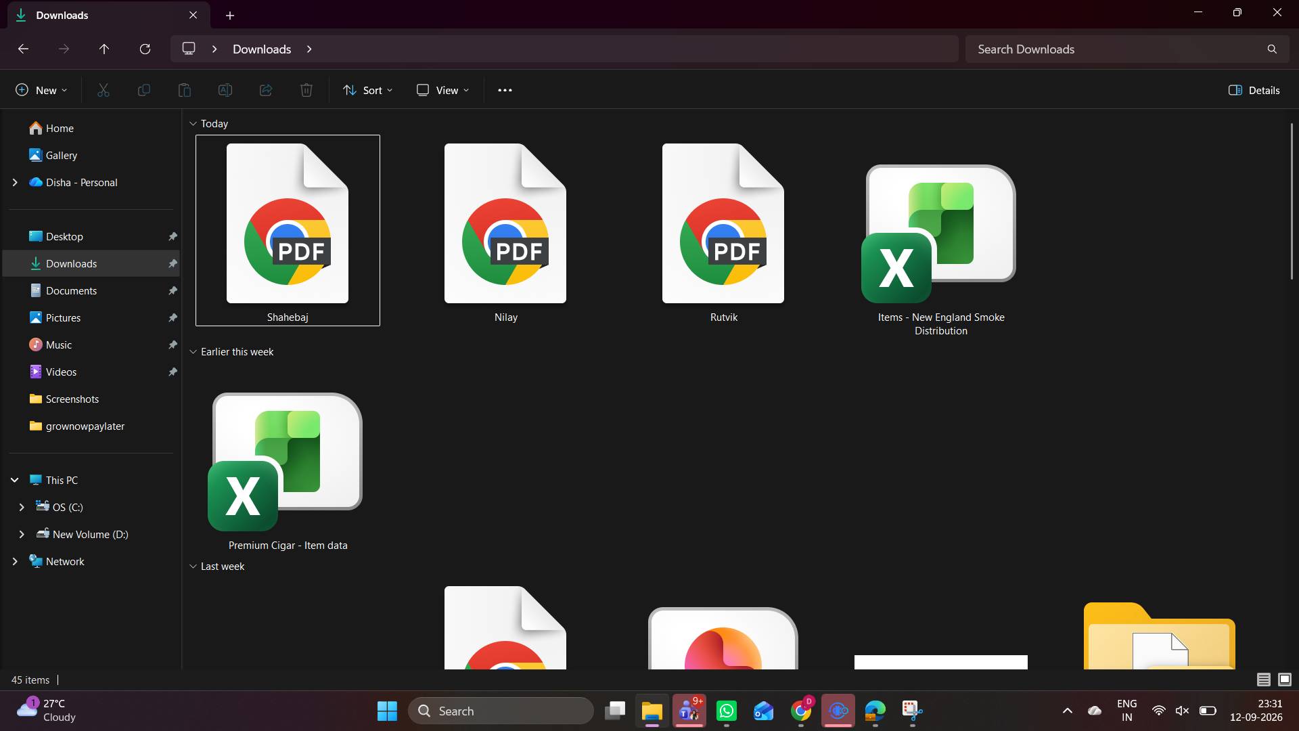Open WhatsApp from the taskbar

pos(727,711)
